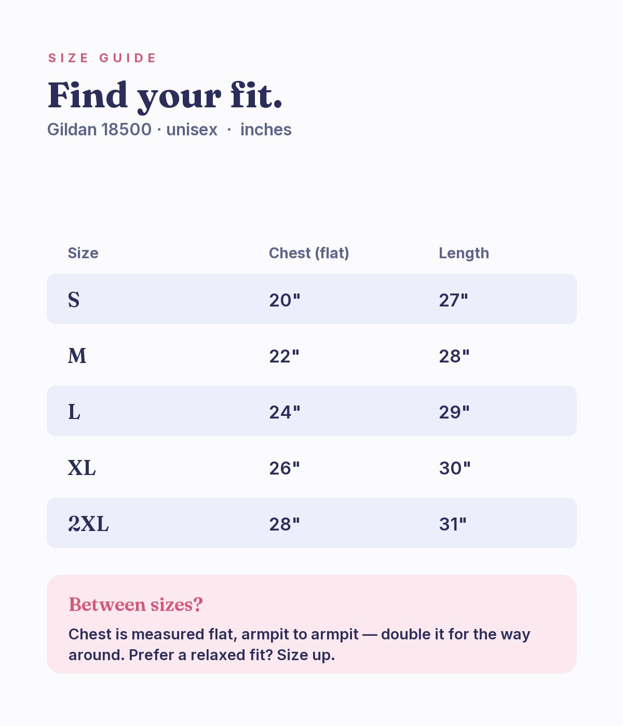Select the L size row

(x=311, y=411)
